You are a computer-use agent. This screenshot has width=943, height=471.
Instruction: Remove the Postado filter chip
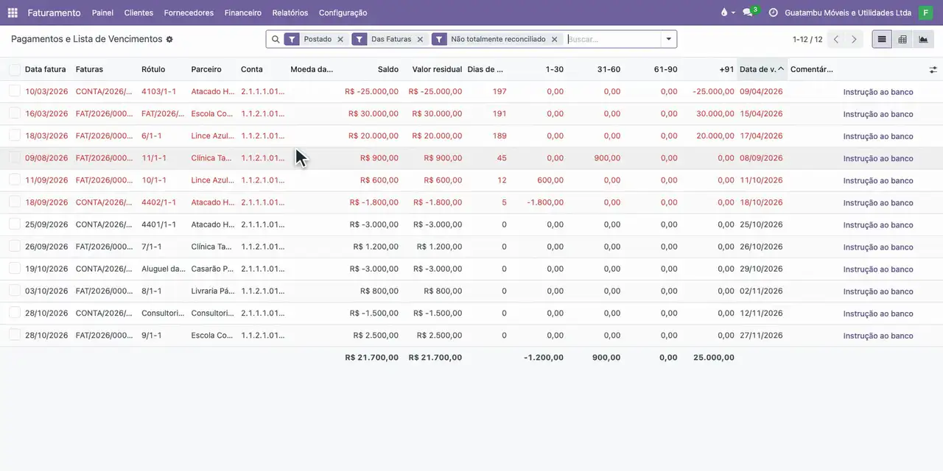click(340, 39)
